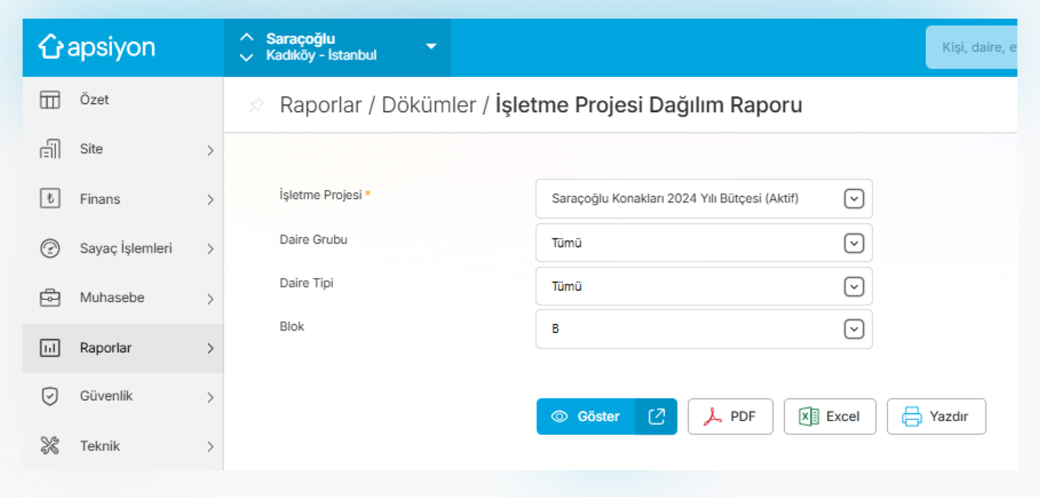Open the Muhasebe menu item
The image size is (1040, 497).
[123, 297]
